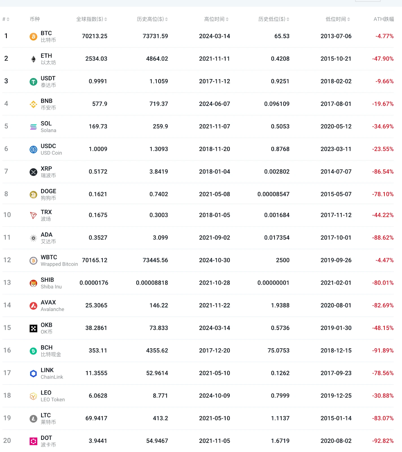402x452 pixels.
Task: Click the Tether USDT coin icon
Action: click(33, 82)
